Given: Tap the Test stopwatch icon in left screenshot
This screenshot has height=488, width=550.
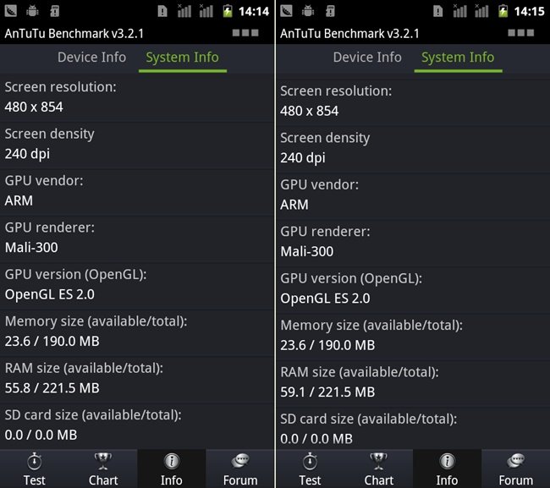Looking at the screenshot, I should point(35,462).
